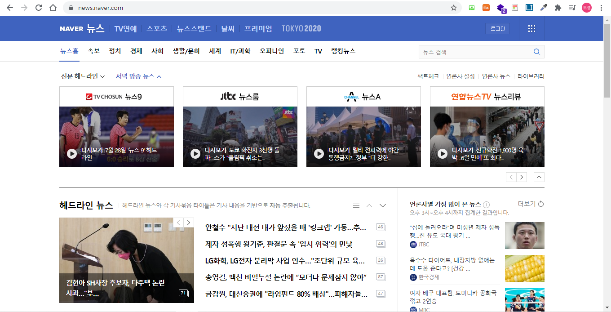611x312 pixels.
Task: Show previous headline photo arrow
Action: click(x=178, y=222)
